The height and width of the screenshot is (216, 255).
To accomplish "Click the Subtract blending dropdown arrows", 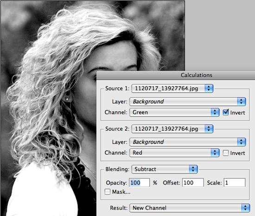I will 193,169.
